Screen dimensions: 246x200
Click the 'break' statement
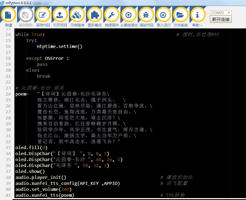43,76
